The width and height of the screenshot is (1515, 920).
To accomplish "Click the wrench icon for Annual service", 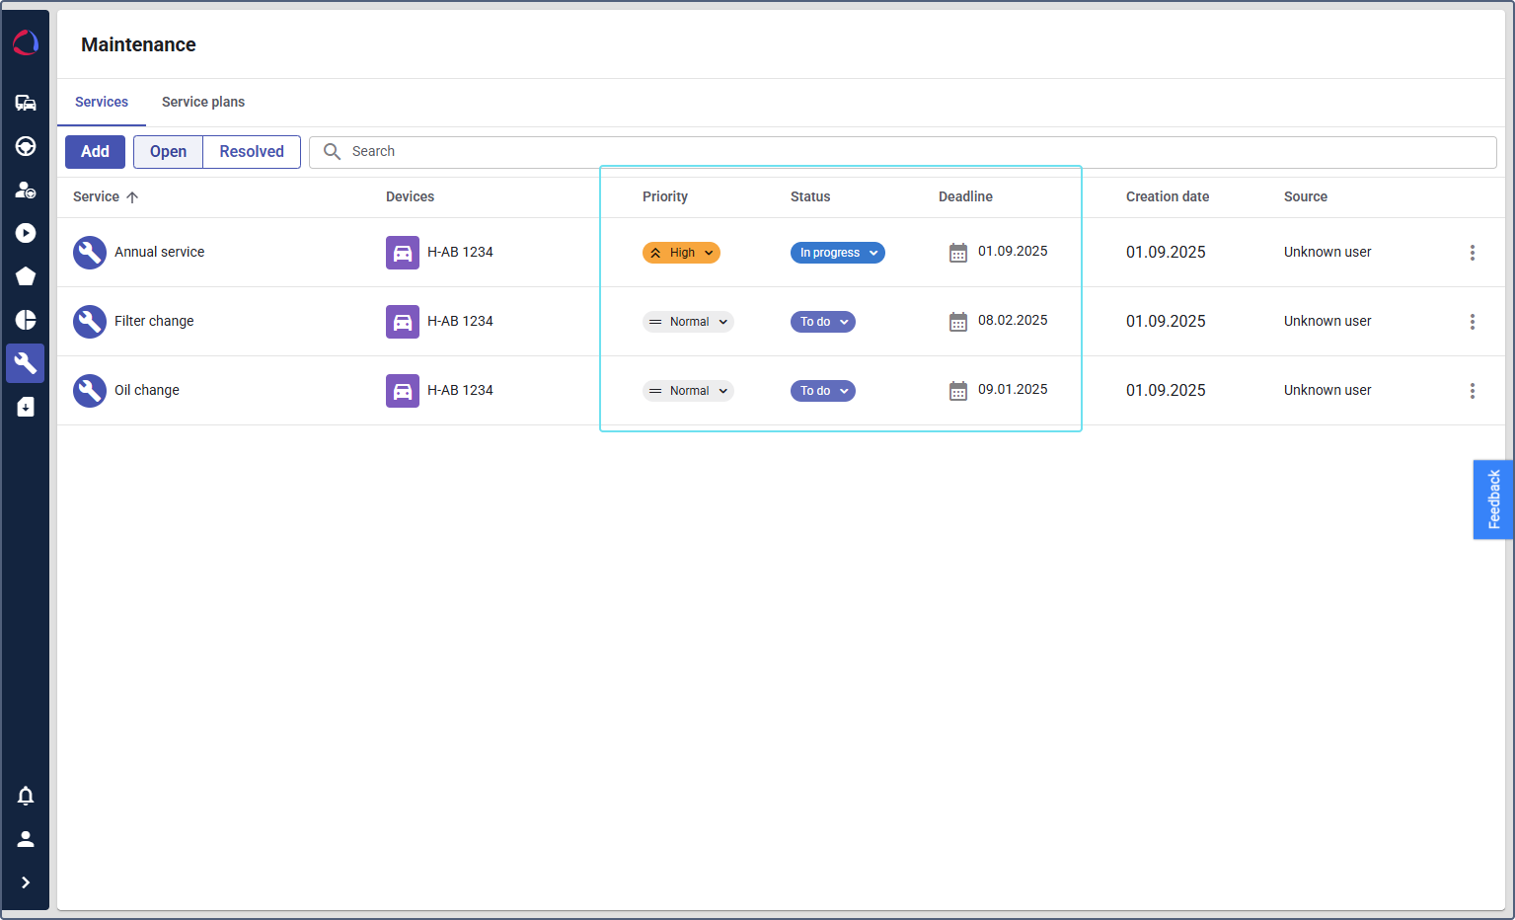I will pyautogui.click(x=90, y=253).
